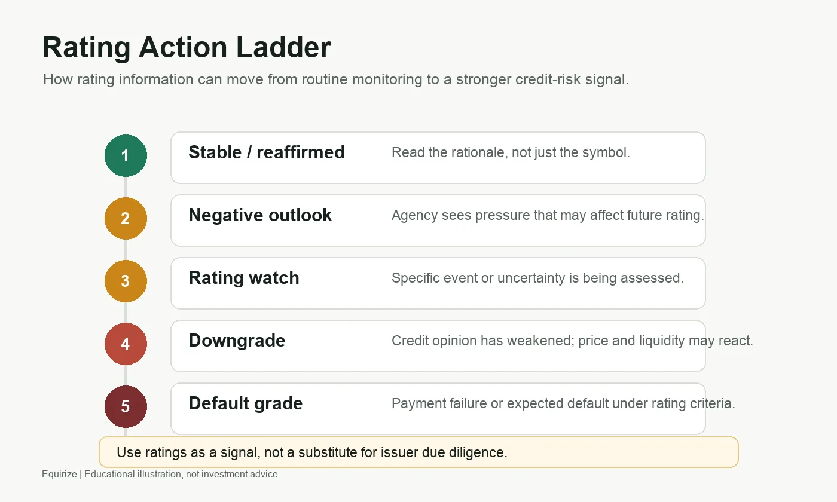Click 'Read the rationale, not just the symbol'
The width and height of the screenshot is (837, 502).
tap(511, 152)
